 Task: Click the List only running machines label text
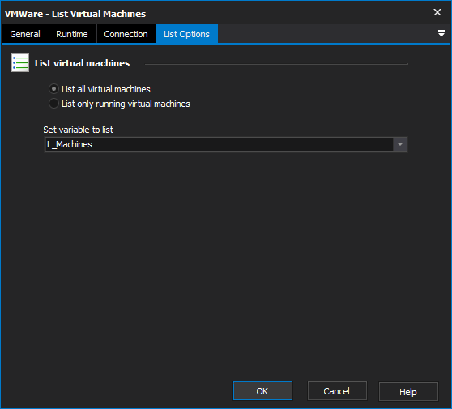[x=126, y=104]
